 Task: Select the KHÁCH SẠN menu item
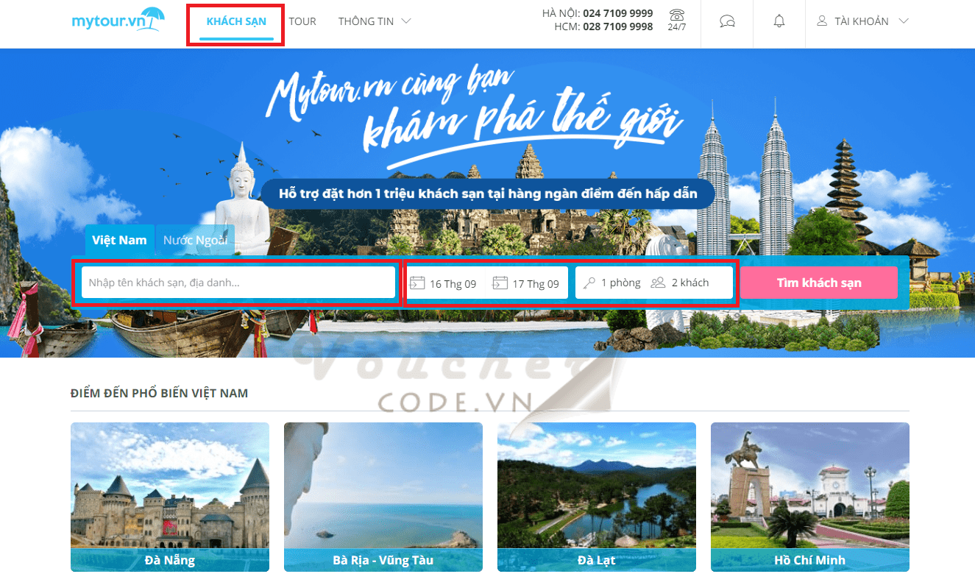pyautogui.click(x=236, y=21)
